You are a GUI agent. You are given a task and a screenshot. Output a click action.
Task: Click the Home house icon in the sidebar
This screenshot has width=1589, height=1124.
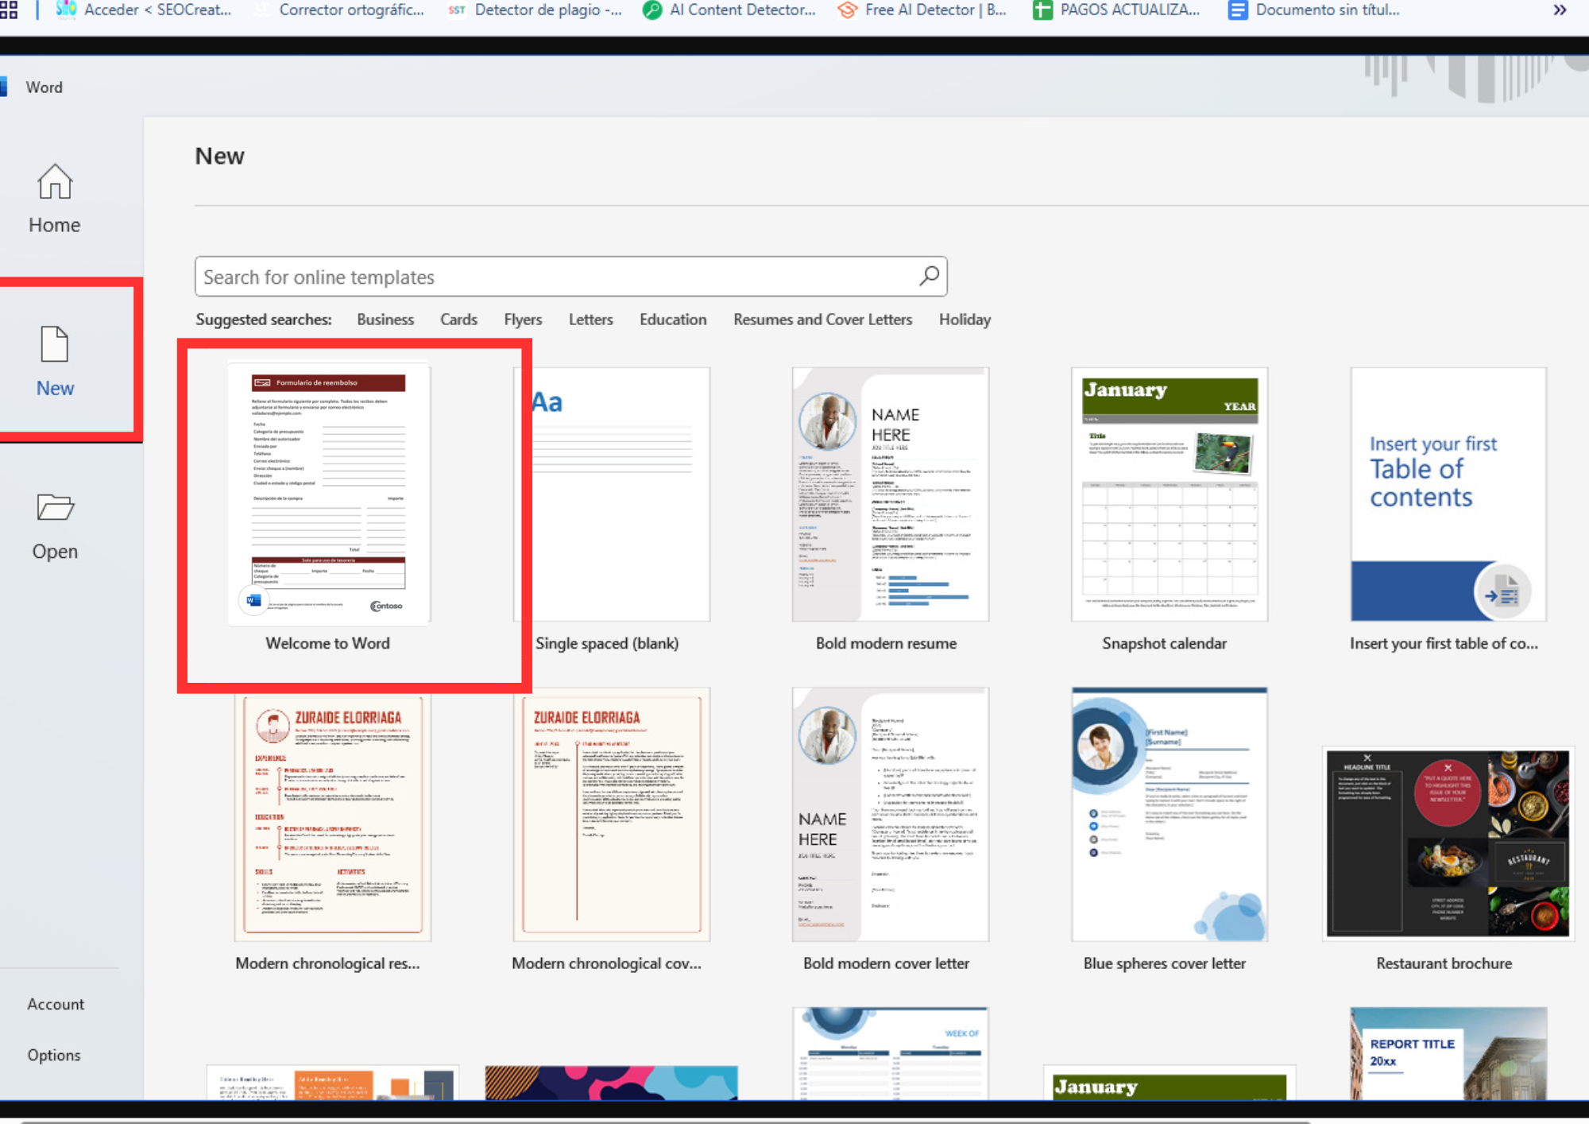click(55, 181)
